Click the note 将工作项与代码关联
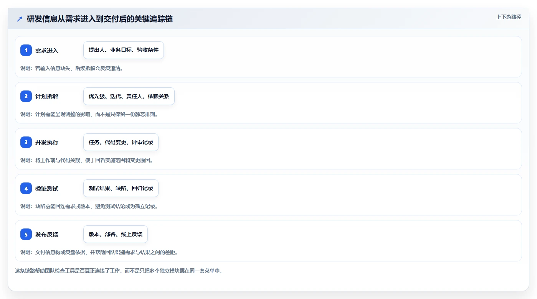Viewport: 537px width, 299px height. point(87,160)
